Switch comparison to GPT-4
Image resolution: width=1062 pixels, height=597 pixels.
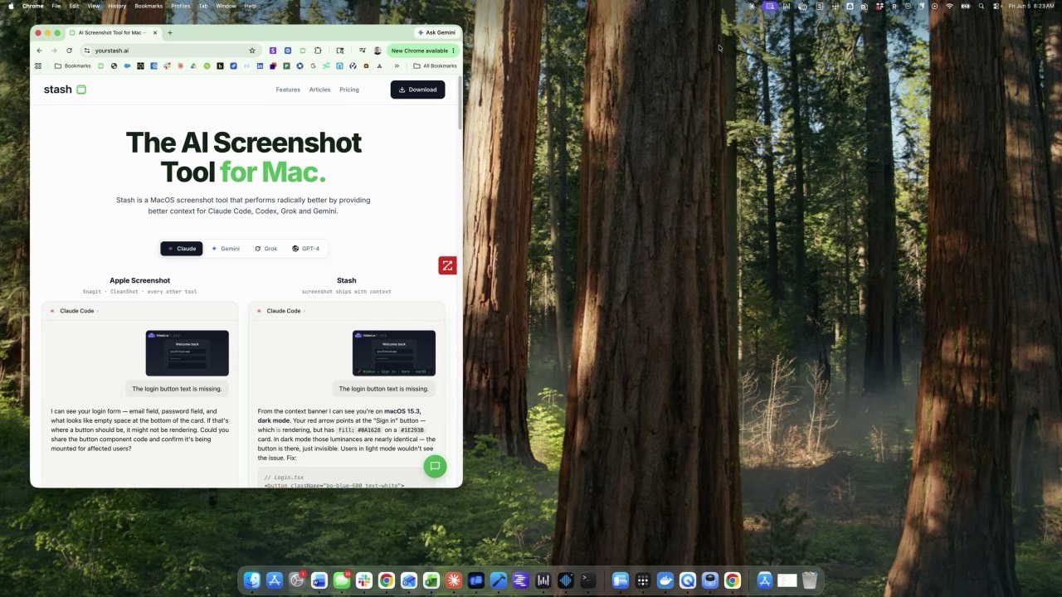coord(306,249)
